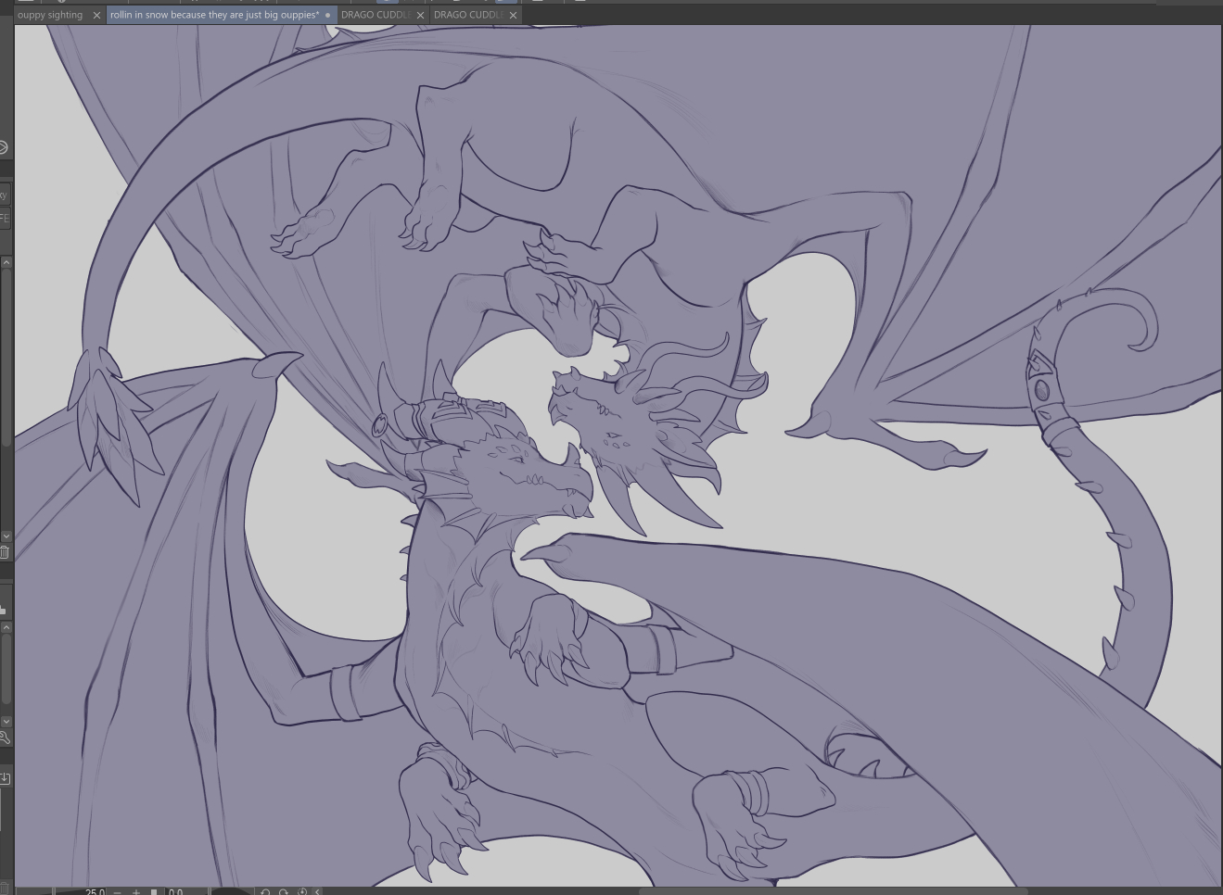
Task: Close the DRAGO CUDDLE tab beside the active tab
Action: 420,15
